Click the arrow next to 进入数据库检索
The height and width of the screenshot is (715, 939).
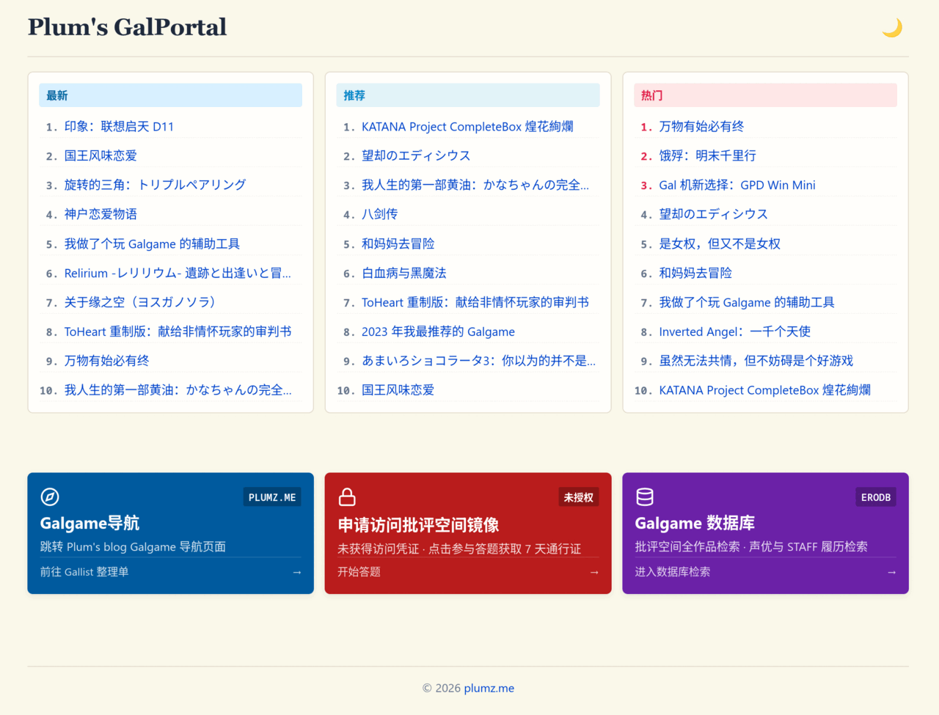point(891,572)
